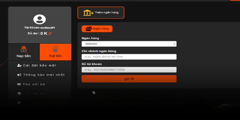Switch to the Rút tiền tab

[x=55, y=52]
